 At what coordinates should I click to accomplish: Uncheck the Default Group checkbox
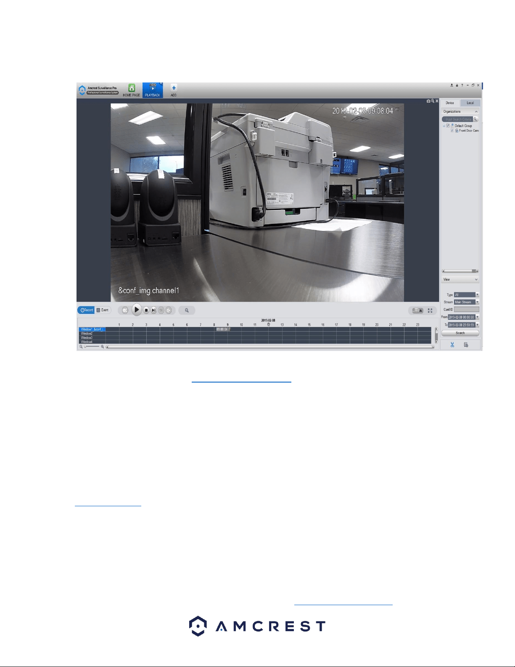click(x=448, y=125)
